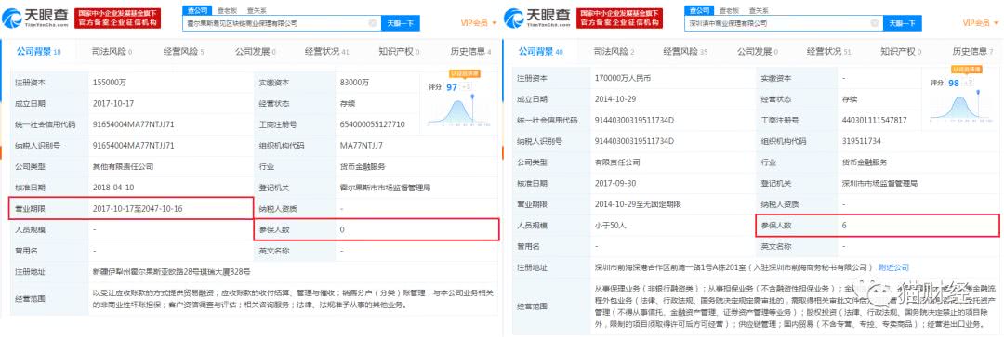This screenshot has width=1004, height=337.
Task: Open the 历史信息 4 tab
Action: point(470,51)
